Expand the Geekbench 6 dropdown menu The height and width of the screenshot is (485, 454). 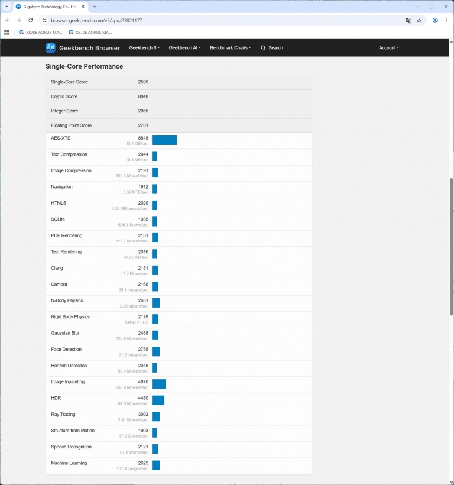click(144, 48)
